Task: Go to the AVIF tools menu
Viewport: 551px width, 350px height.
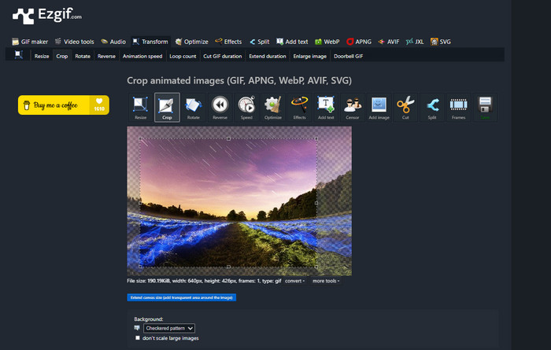Action: [x=389, y=42]
